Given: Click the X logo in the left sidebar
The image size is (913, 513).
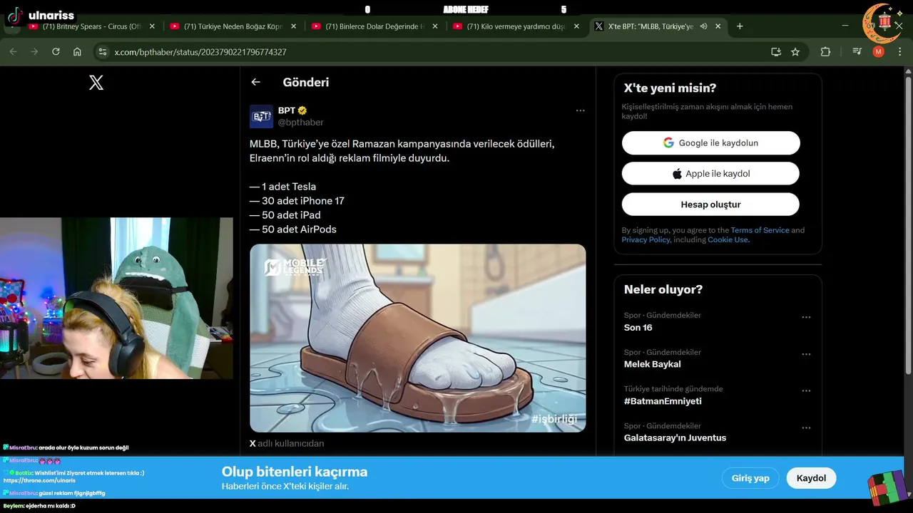Looking at the screenshot, I should tap(96, 83).
